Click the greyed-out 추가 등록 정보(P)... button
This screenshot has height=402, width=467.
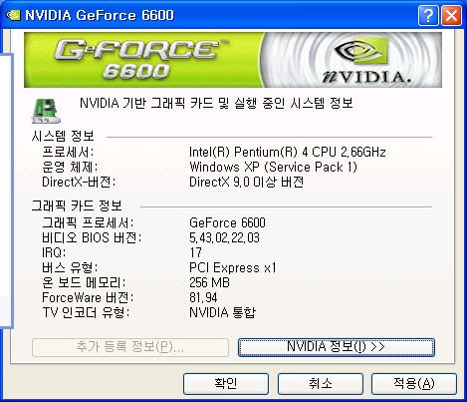[x=130, y=347]
